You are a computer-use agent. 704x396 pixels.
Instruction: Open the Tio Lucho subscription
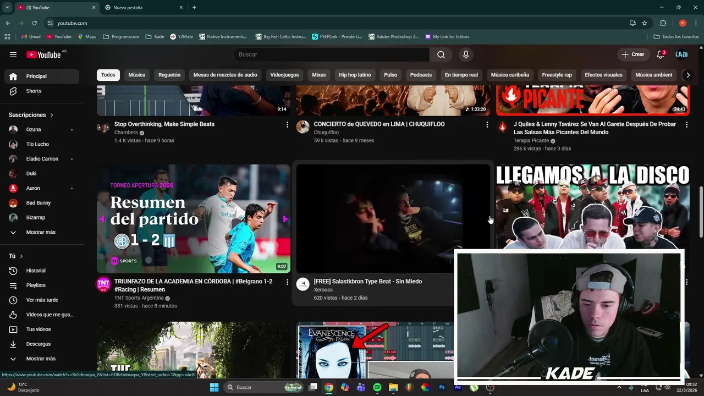[x=42, y=144]
